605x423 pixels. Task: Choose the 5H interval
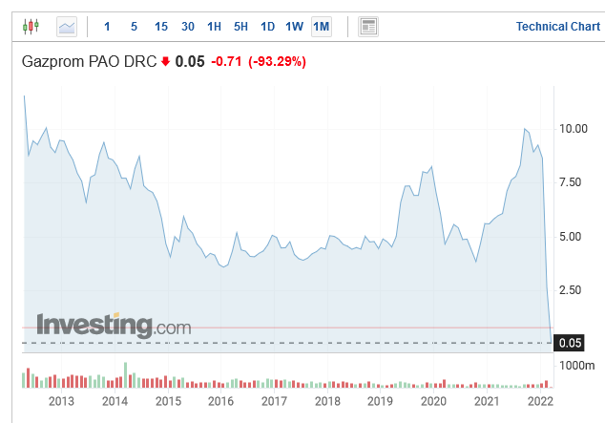point(240,27)
